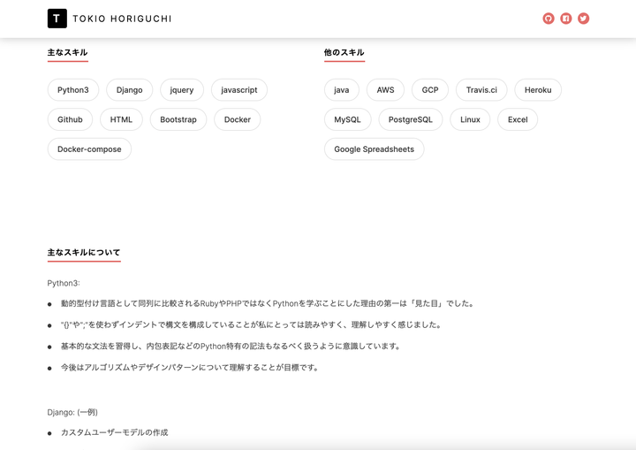This screenshot has height=450, width=636.
Task: Pick the Excel skill tag
Action: [518, 119]
